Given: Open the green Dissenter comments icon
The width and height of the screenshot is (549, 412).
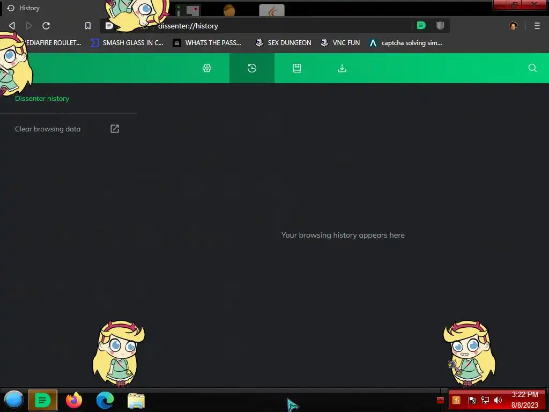Looking at the screenshot, I should click(421, 25).
